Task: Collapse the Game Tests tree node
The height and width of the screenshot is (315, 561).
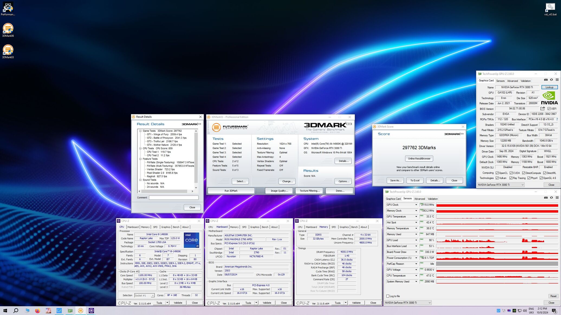Action: (x=141, y=131)
